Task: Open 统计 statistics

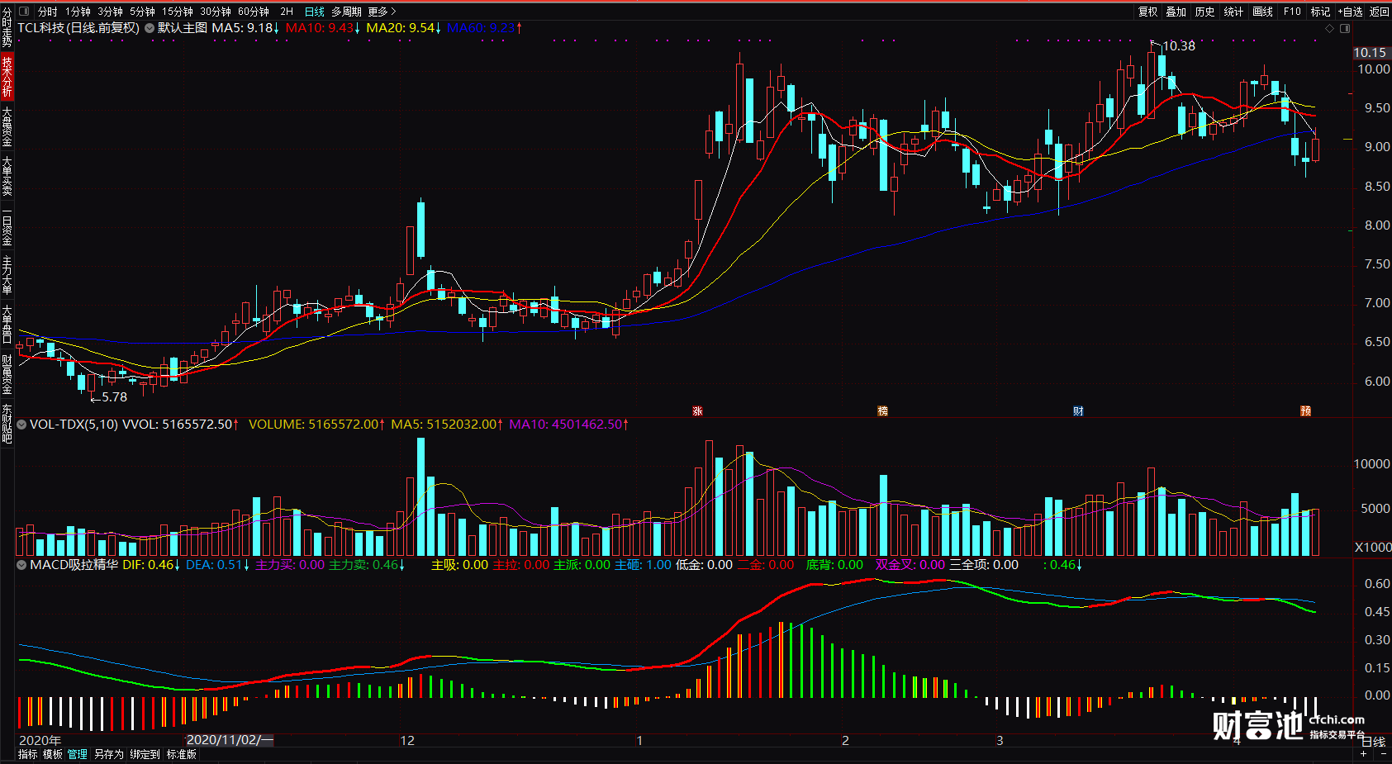Action: (x=1233, y=12)
